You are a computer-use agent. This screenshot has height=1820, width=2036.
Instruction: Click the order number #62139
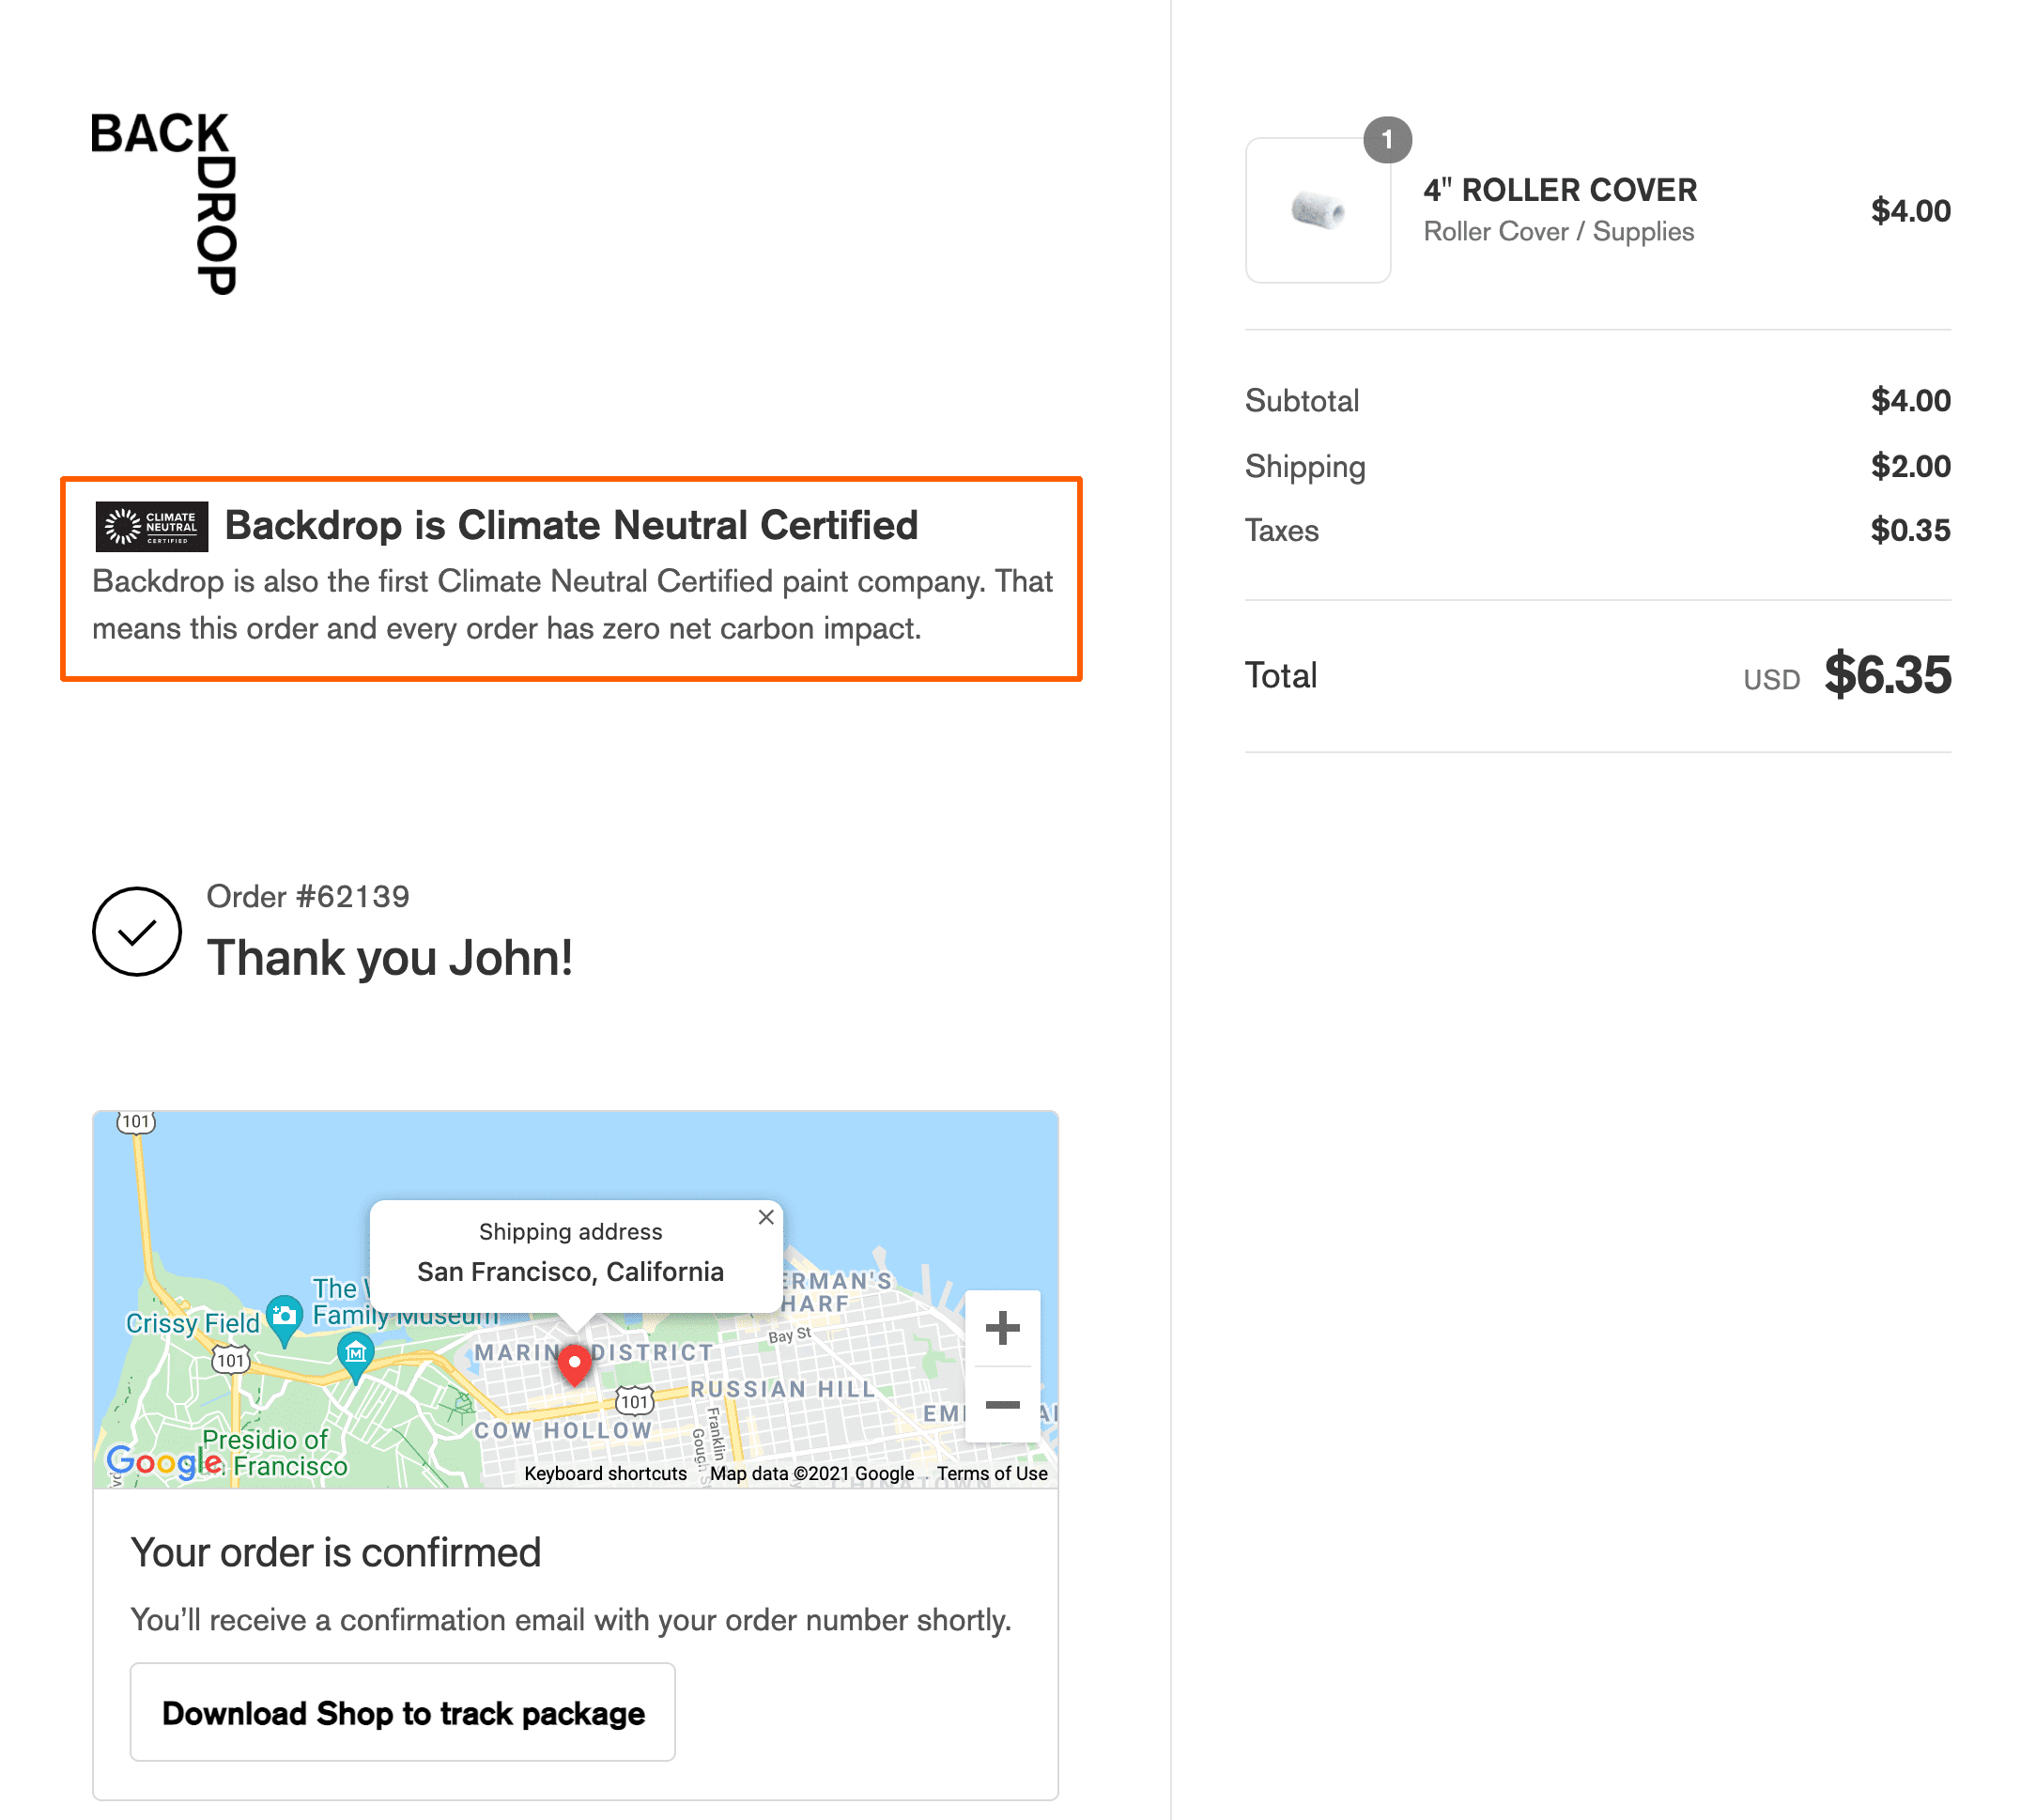[x=307, y=896]
